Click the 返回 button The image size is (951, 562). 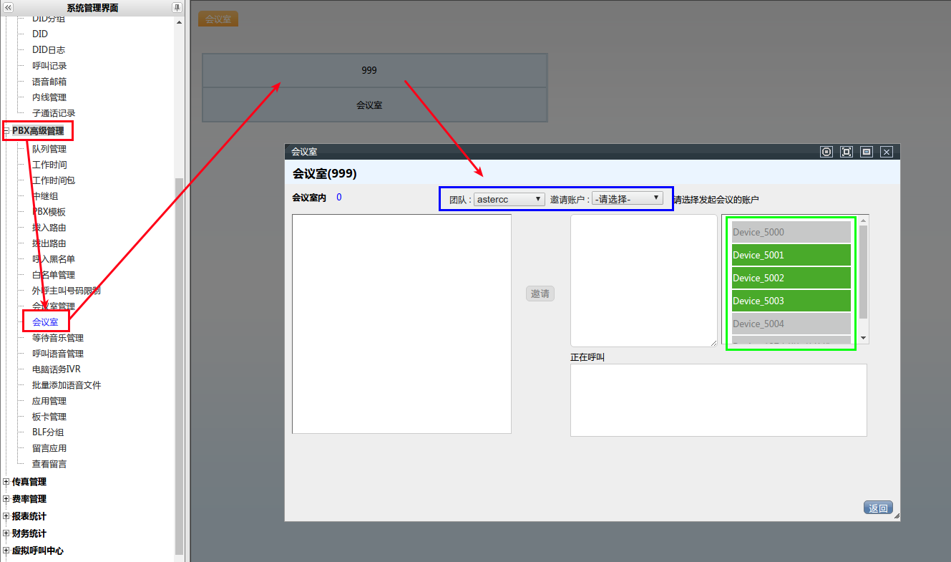[x=878, y=508]
